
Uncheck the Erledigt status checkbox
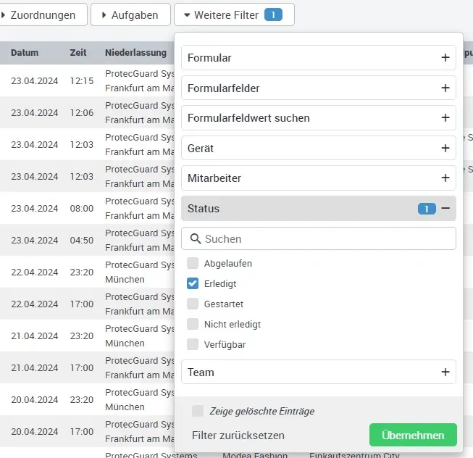[x=193, y=284]
